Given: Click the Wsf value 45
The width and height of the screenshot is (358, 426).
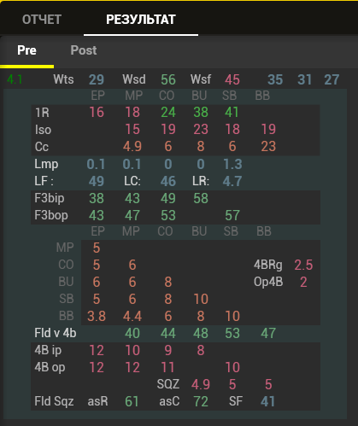Looking at the screenshot, I should (x=232, y=79).
